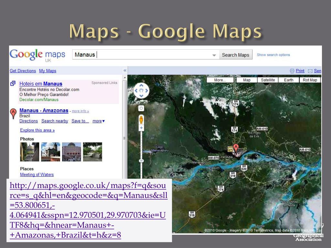
Task: Click the Nova Olinda do Norte label
Action: coord(289,203)
